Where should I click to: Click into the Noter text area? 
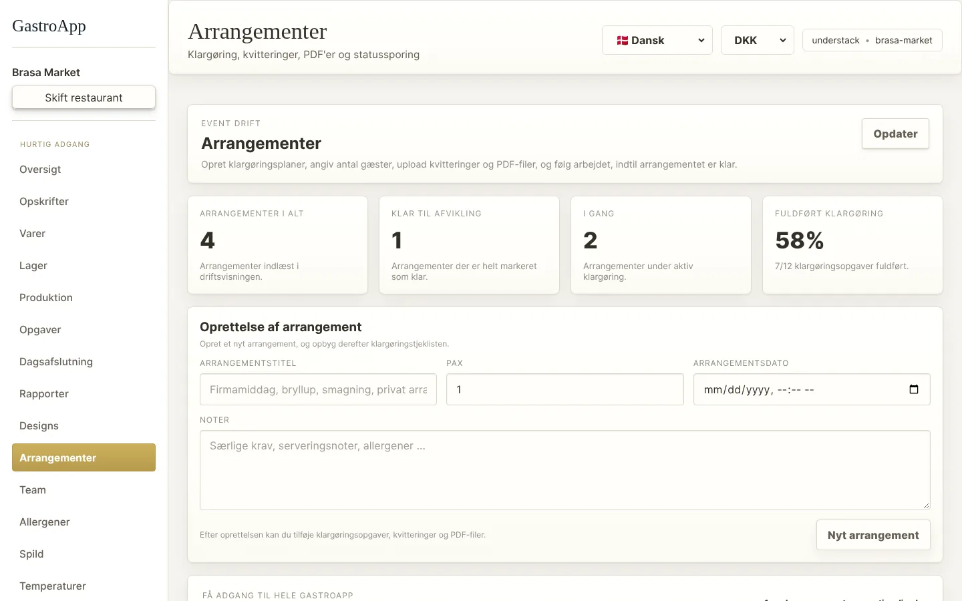point(565,470)
